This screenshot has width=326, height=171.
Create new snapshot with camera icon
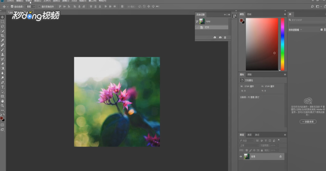pos(220,37)
